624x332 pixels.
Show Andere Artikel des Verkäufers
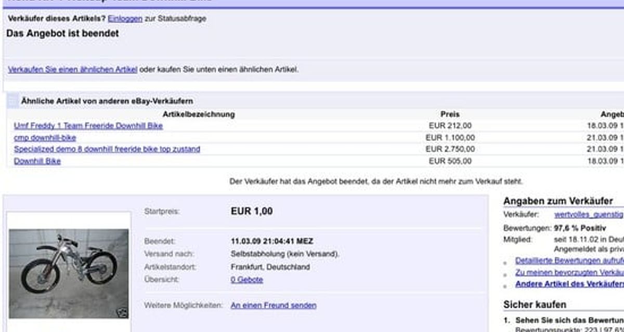(x=569, y=284)
